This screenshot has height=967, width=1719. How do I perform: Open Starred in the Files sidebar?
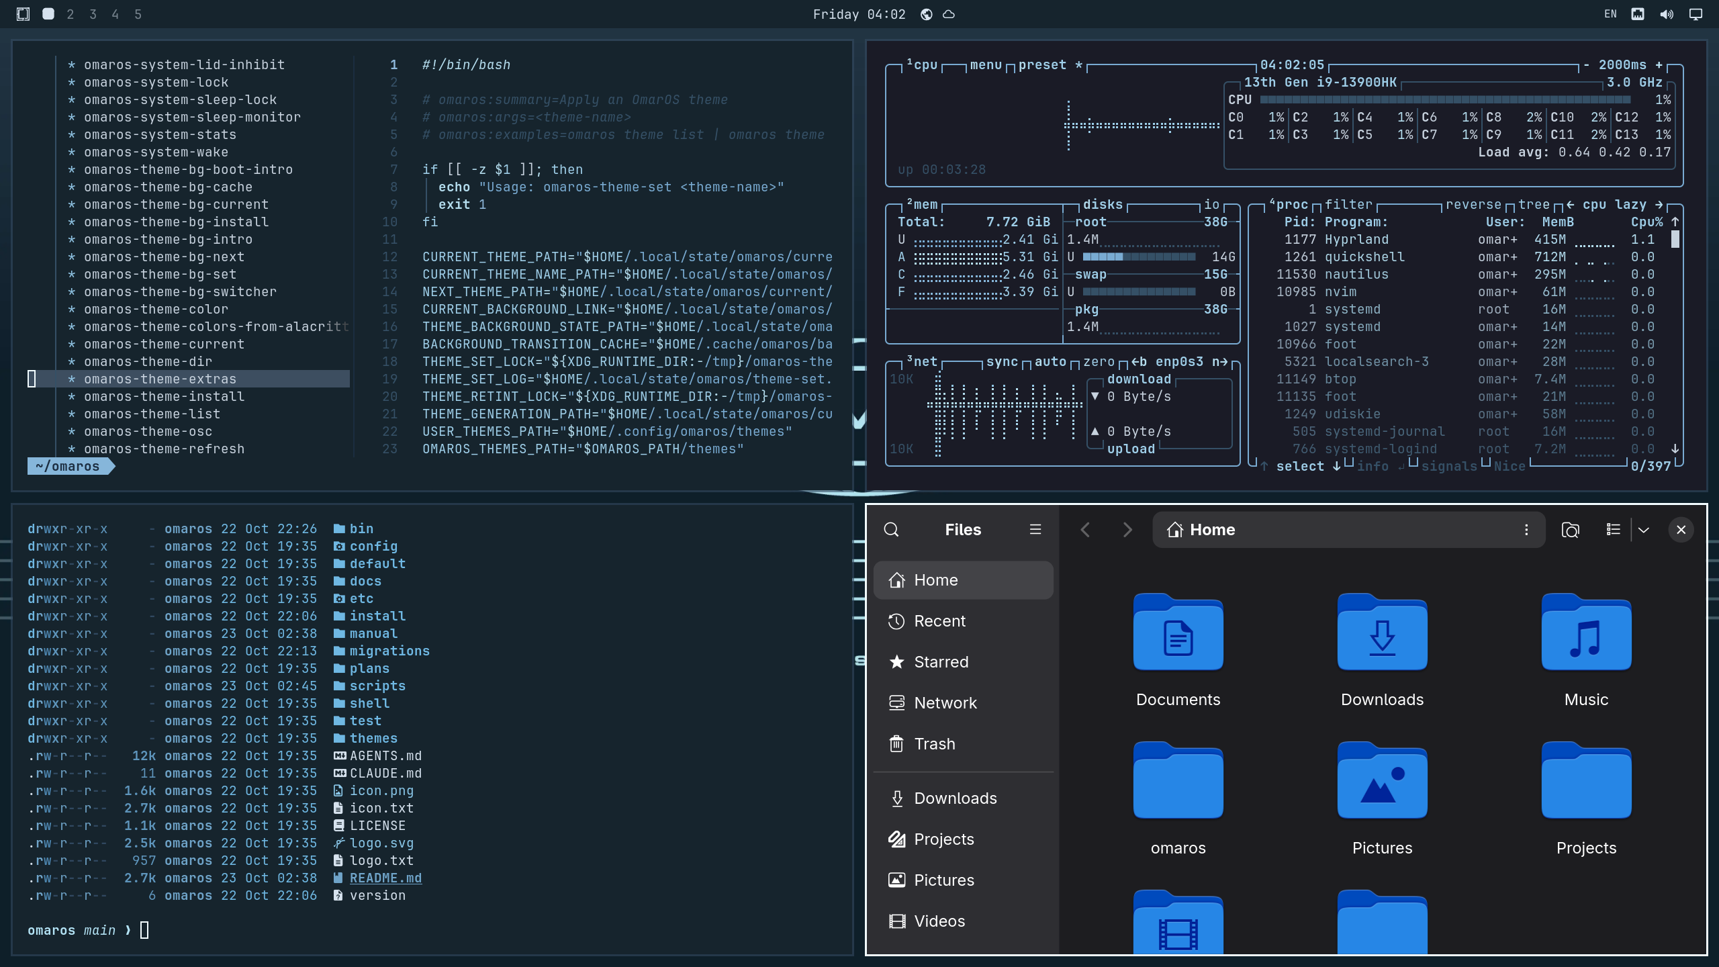(963, 662)
